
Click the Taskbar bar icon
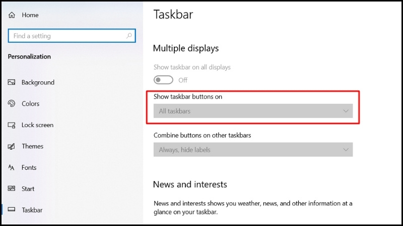coord(11,209)
